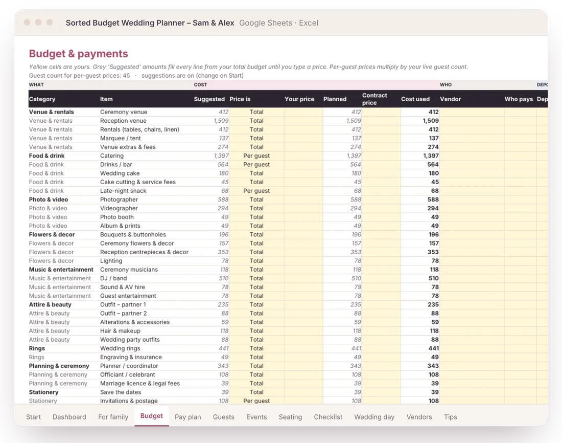Click the Google Sheets · Excel title text

tap(278, 23)
